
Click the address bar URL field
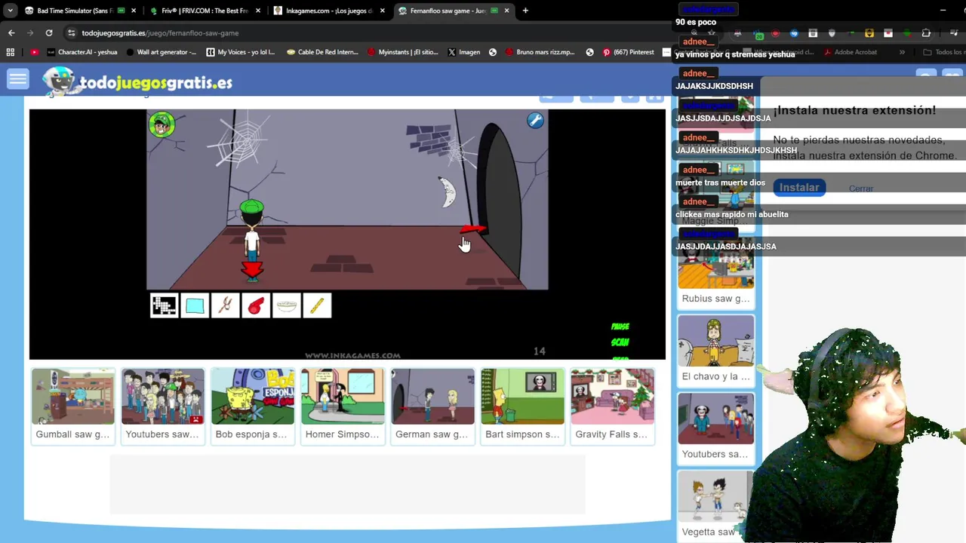tap(370, 33)
